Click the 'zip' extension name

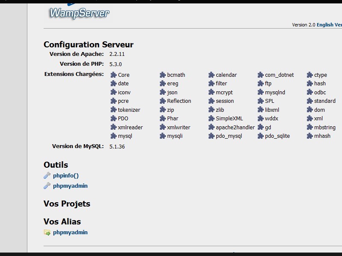pyautogui.click(x=171, y=110)
